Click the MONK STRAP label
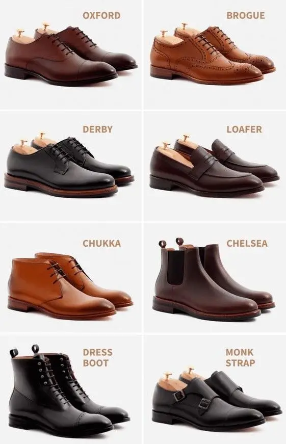The height and width of the screenshot is (444, 286). click(x=240, y=357)
